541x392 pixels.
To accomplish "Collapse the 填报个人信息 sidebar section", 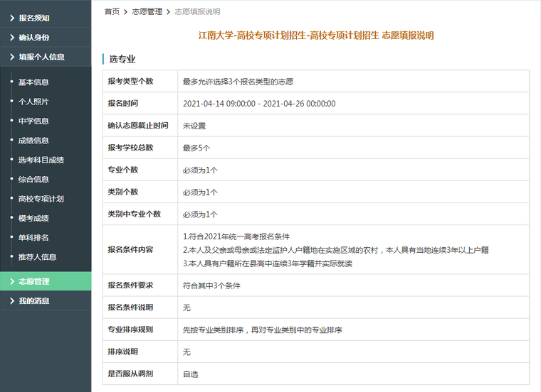I will pyautogui.click(x=41, y=57).
